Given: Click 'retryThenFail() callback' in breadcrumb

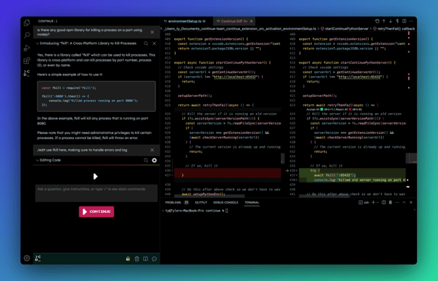Looking at the screenshot, I should point(394,28).
